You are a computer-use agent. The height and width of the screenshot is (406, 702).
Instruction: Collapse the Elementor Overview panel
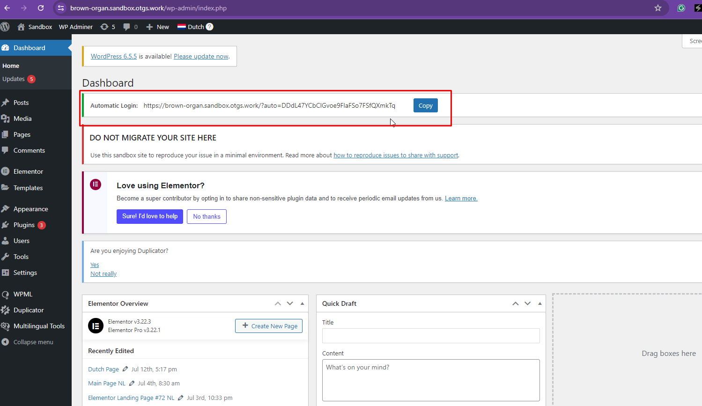point(302,303)
